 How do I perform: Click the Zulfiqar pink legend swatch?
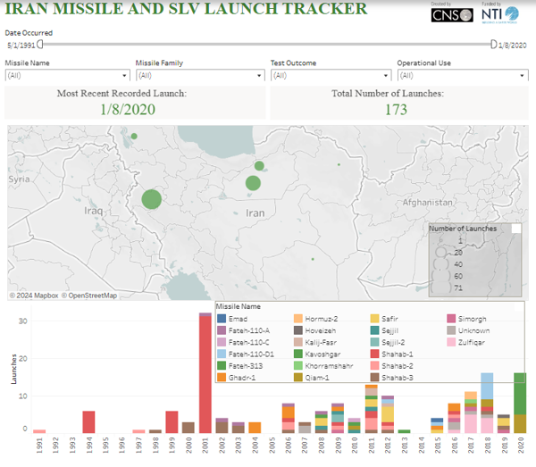[x=451, y=342]
